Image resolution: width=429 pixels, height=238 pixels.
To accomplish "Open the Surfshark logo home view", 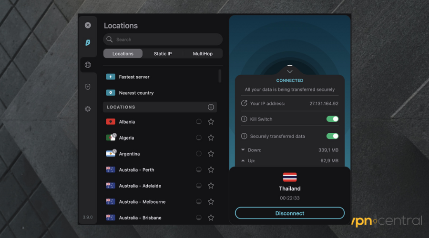I will [88, 43].
